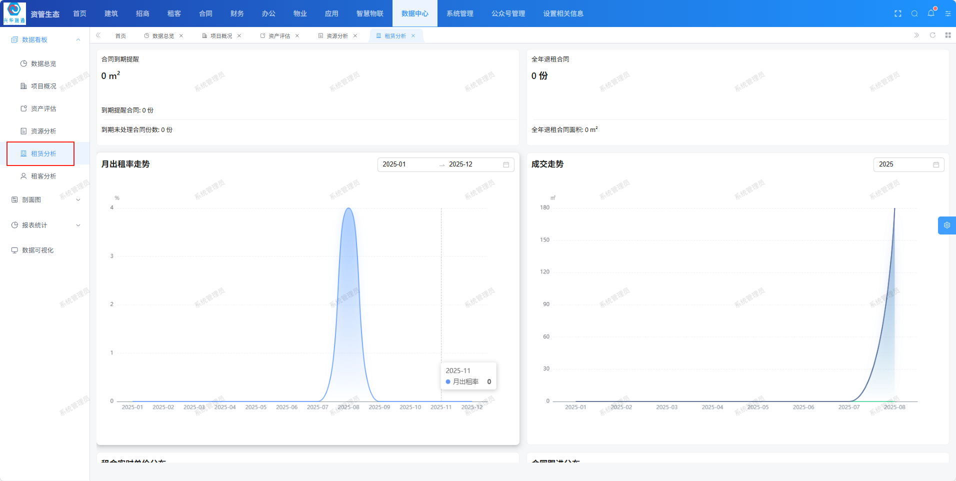Expand the 剖面图 sidebar group
The width and height of the screenshot is (956, 481).
(x=78, y=199)
